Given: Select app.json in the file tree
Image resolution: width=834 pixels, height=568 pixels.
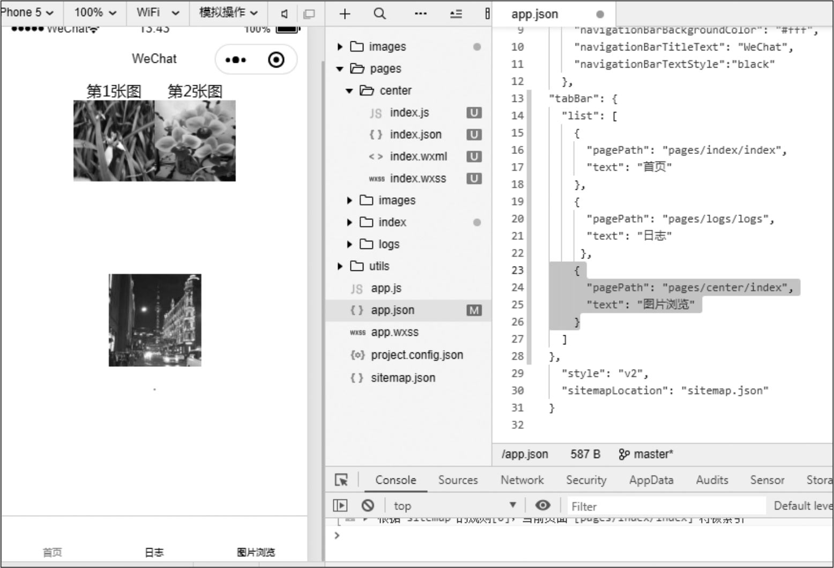Looking at the screenshot, I should 408,310.
